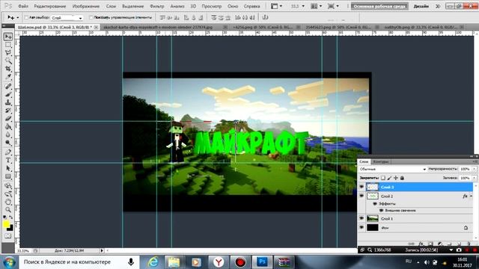Select the Lasso tool
The height and width of the screenshot is (269, 479).
(8, 53)
